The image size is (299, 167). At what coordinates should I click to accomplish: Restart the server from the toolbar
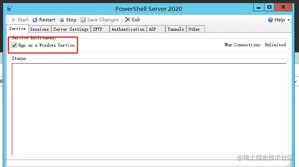coord(44,20)
